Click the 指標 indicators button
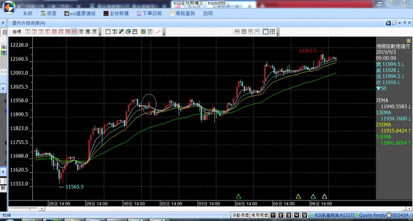 pyautogui.click(x=17, y=32)
